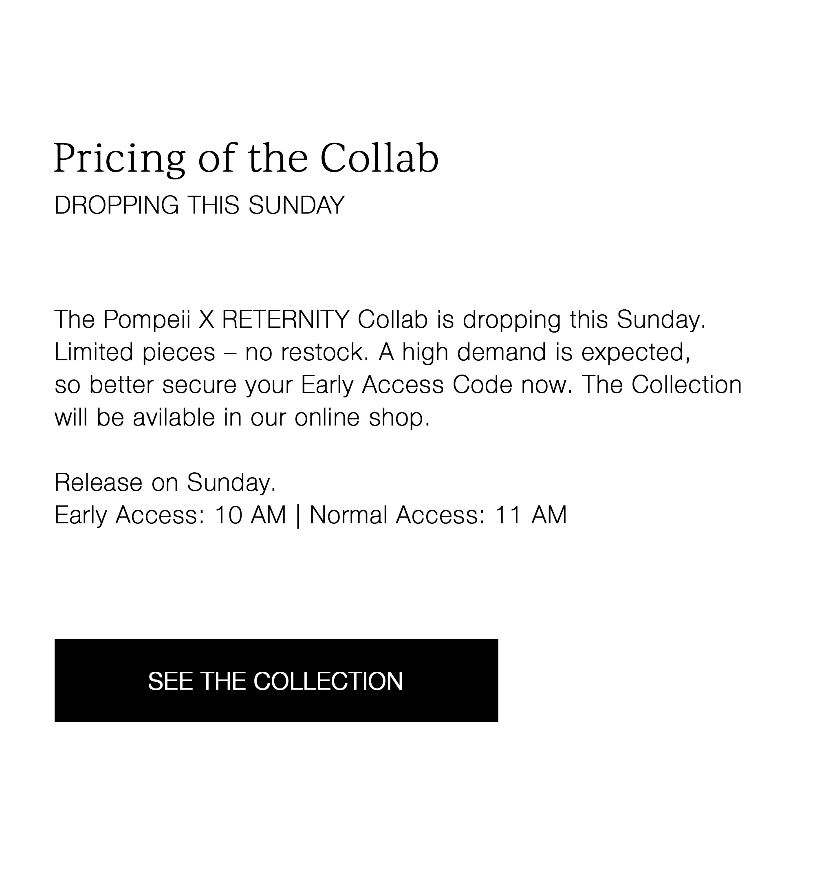Click the word 'RETERNITY' in the paragraph
The image size is (815, 891).
pyautogui.click(x=286, y=319)
